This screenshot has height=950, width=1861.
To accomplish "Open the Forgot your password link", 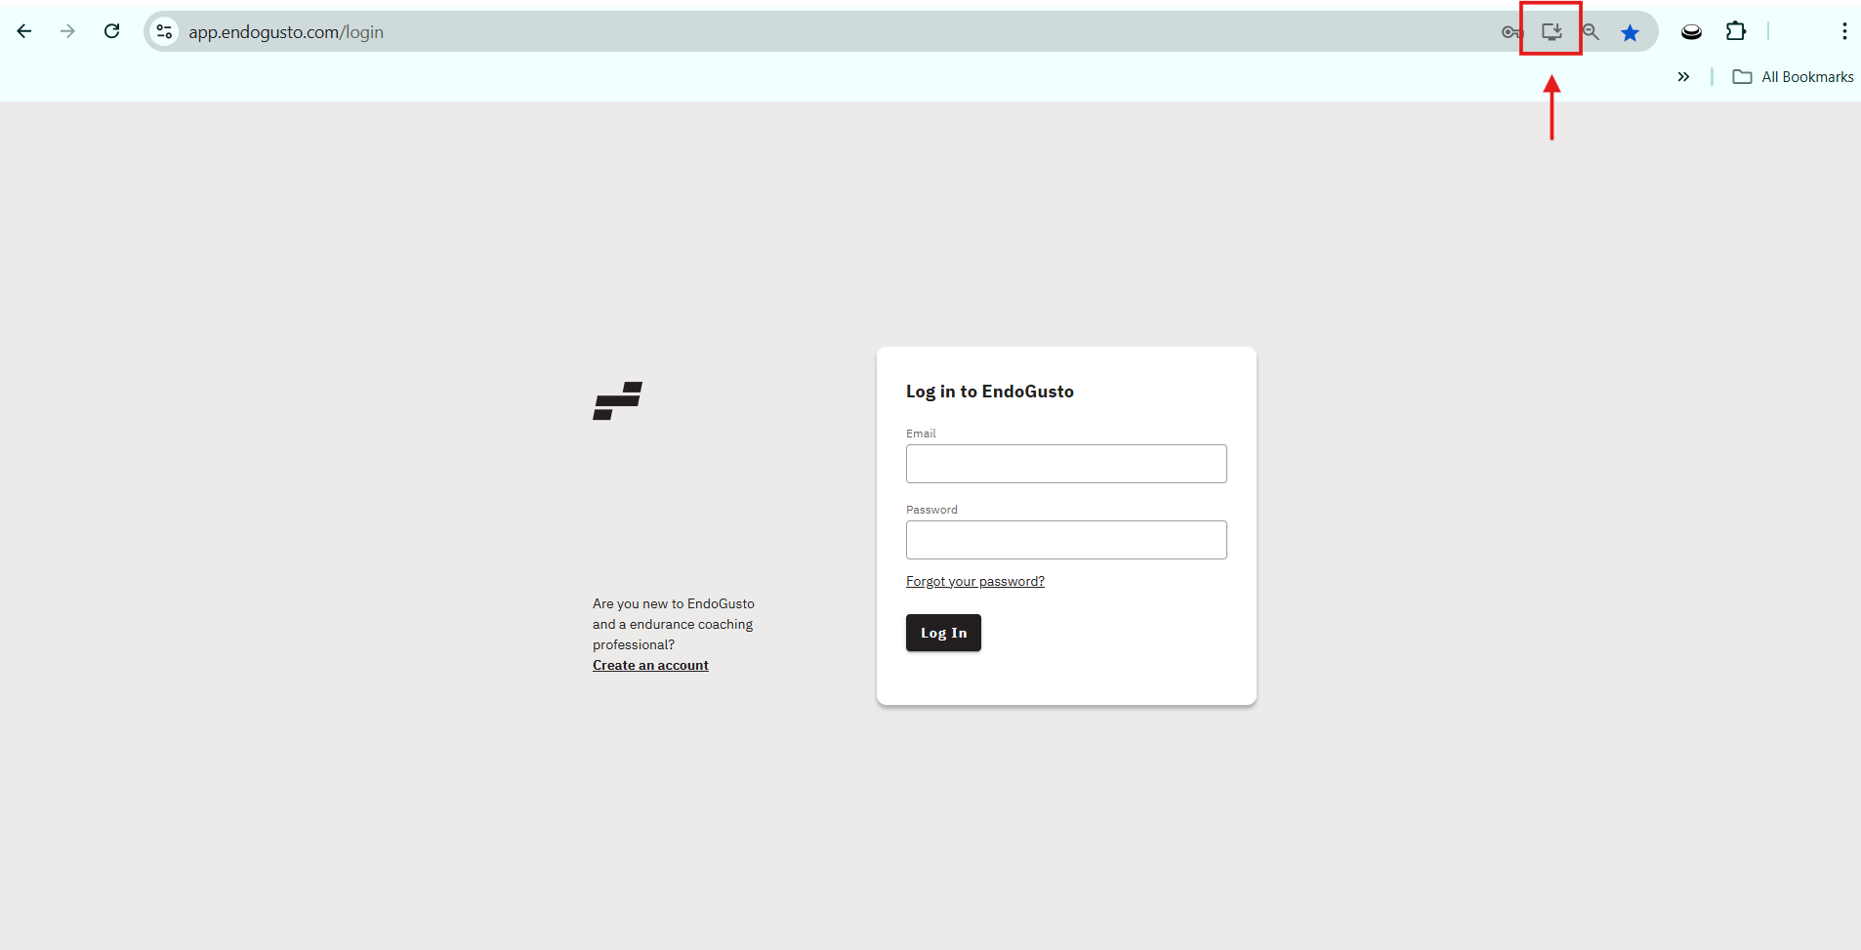I will 975,581.
